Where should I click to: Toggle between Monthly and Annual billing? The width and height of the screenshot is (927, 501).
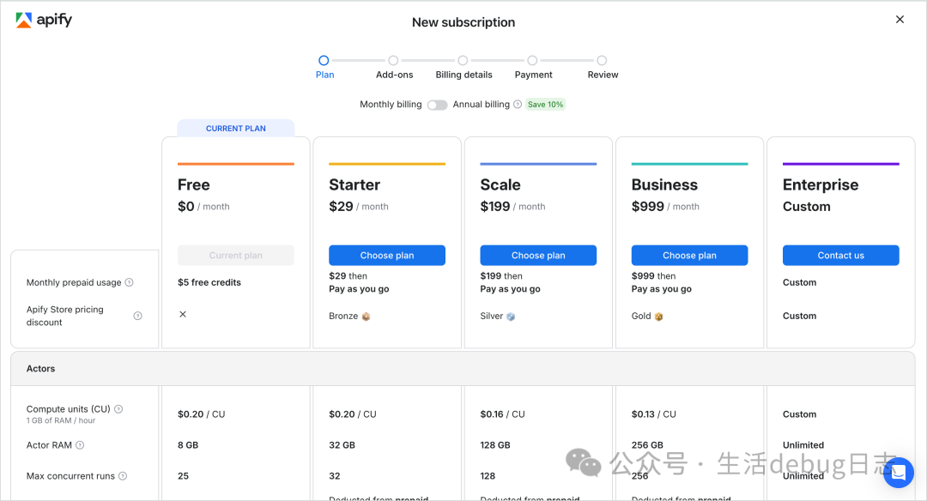pyautogui.click(x=438, y=105)
